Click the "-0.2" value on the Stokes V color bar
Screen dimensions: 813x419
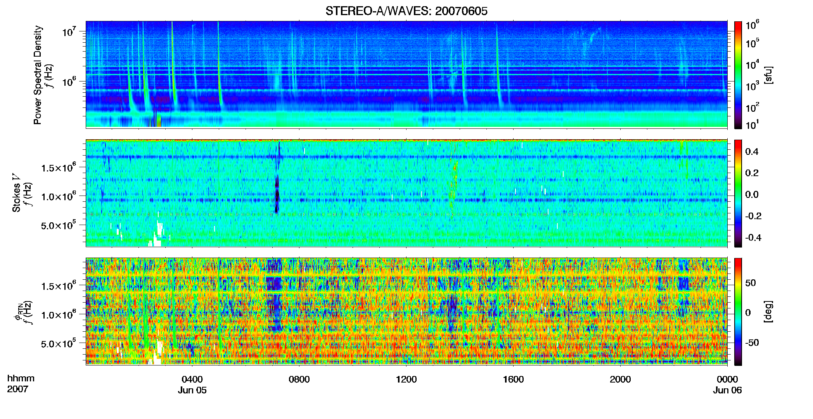click(x=753, y=216)
